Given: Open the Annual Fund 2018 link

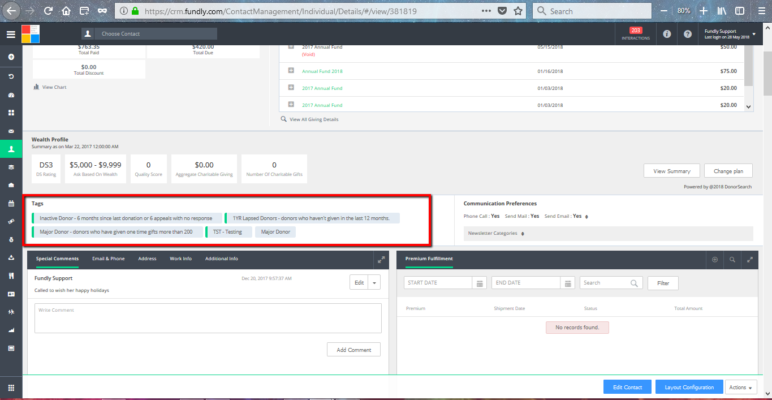Looking at the screenshot, I should tap(322, 71).
